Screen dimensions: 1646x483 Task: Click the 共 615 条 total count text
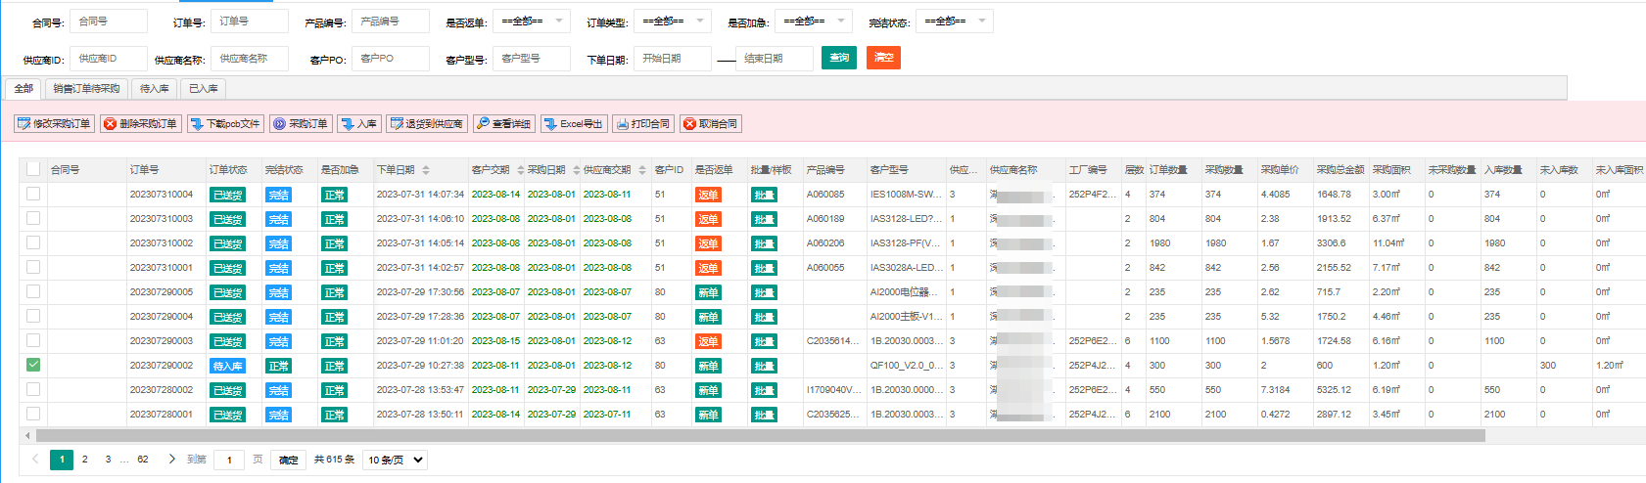334,460
